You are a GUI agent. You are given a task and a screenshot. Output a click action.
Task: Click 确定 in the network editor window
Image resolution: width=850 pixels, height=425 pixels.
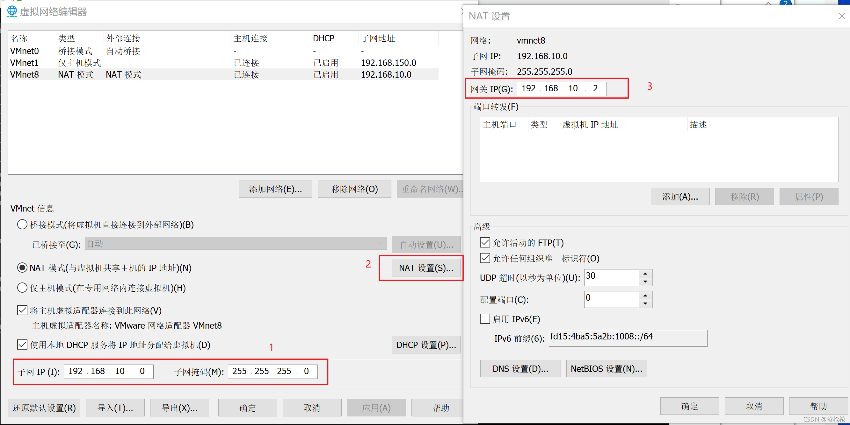pyautogui.click(x=247, y=408)
